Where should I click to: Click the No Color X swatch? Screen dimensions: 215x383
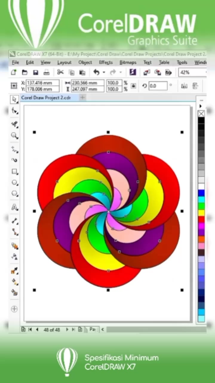[201, 114]
